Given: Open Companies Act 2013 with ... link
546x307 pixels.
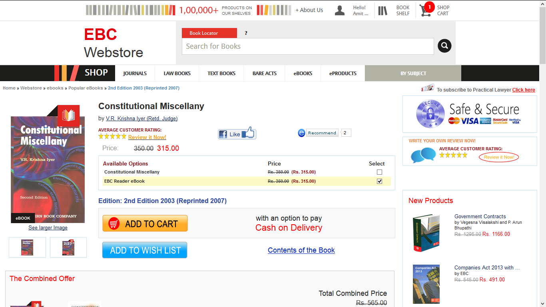Looking at the screenshot, I should tap(487, 268).
